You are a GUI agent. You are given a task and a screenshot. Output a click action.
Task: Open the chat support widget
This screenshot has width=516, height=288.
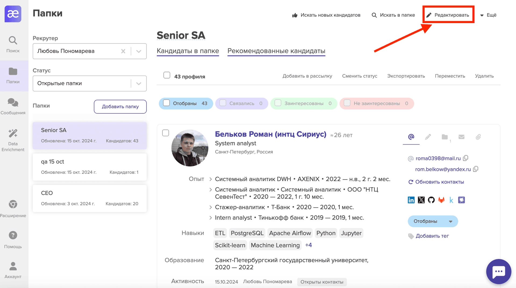(x=499, y=271)
